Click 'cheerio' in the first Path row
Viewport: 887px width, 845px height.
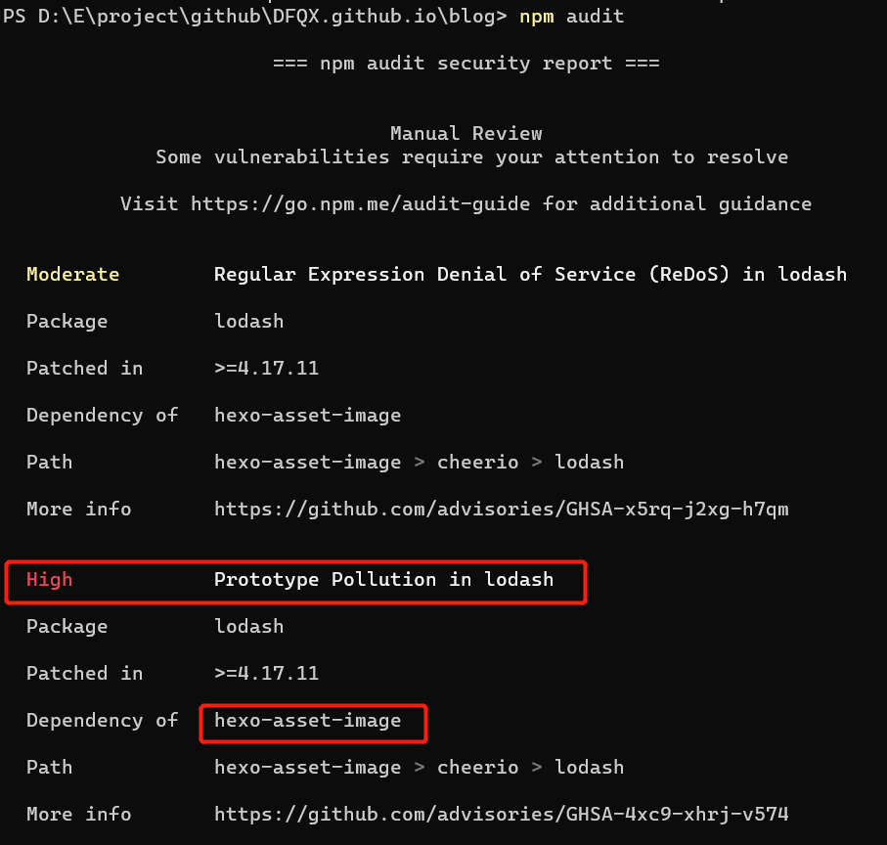478,462
